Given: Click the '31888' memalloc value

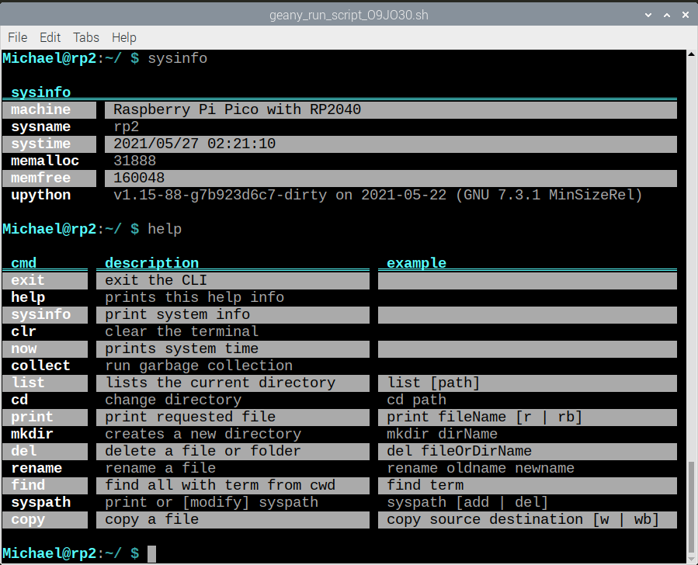Looking at the screenshot, I should point(134,161).
